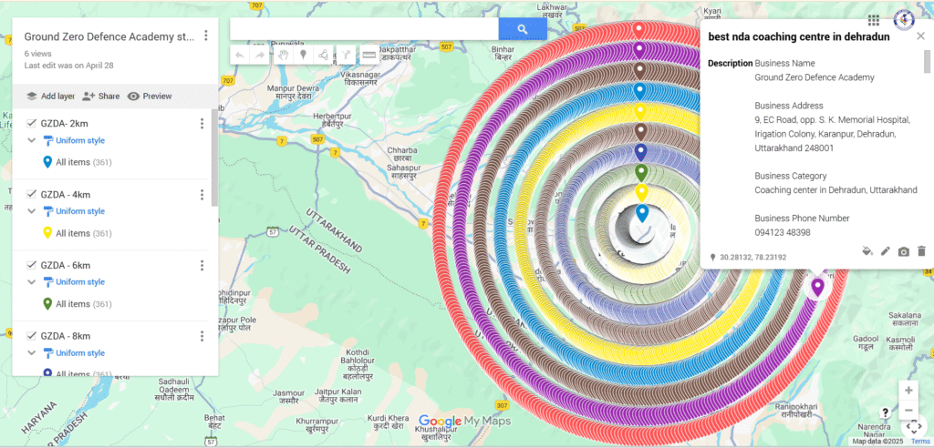Viewport: 934px width, 448px height.
Task: Click the Share button
Action: [x=100, y=96]
